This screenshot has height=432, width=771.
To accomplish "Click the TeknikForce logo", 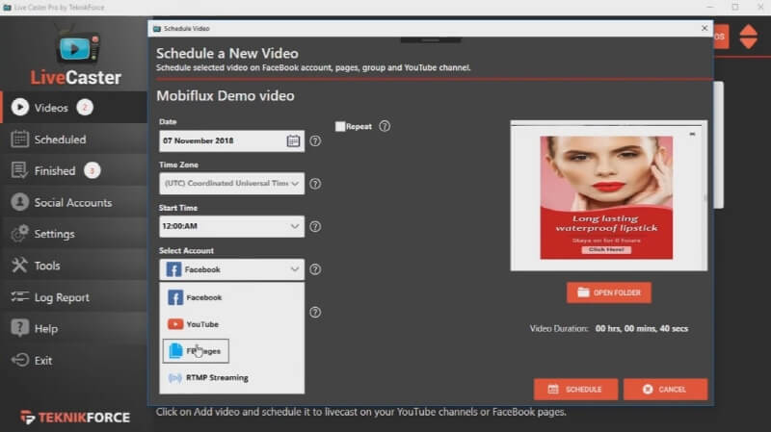I will (x=75, y=418).
